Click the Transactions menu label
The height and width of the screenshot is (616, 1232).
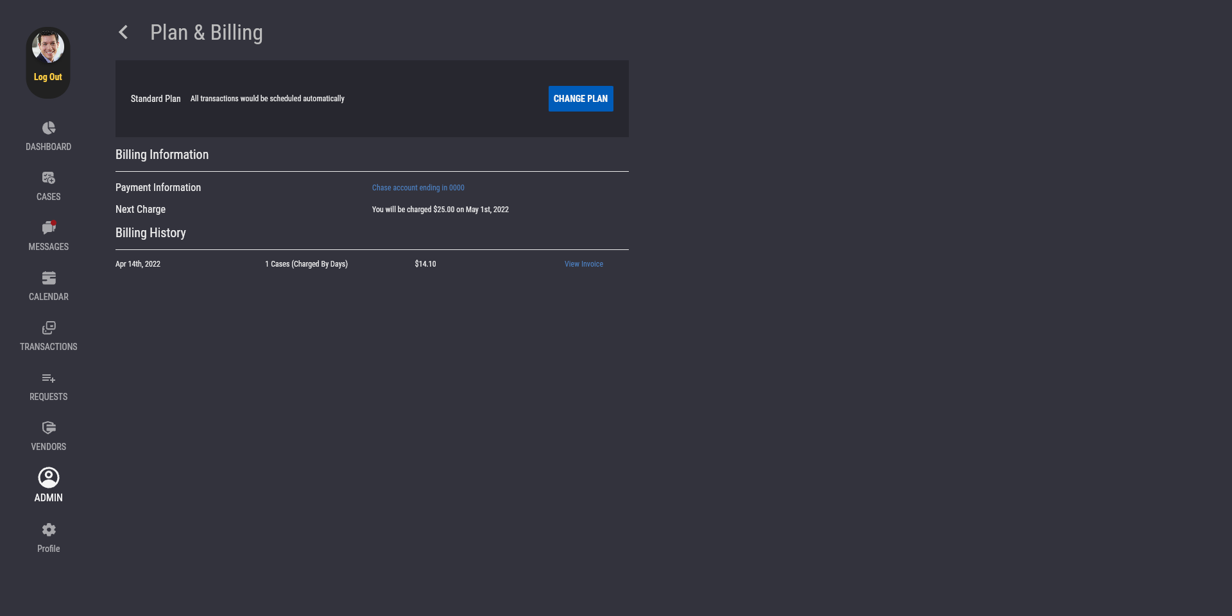[x=49, y=347]
